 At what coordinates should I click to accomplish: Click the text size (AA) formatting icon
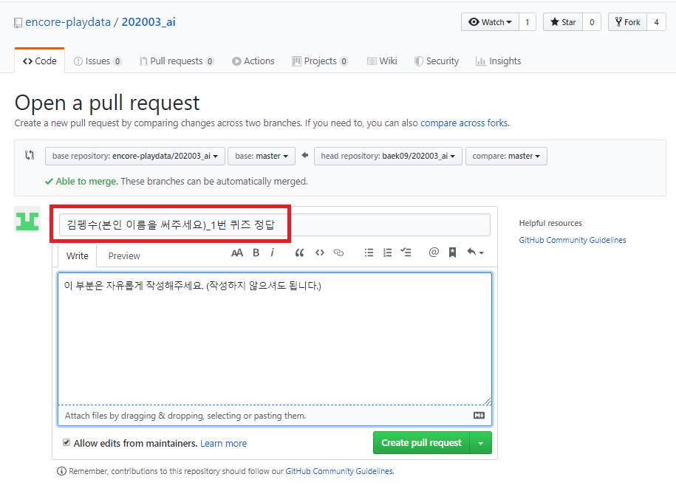(237, 253)
